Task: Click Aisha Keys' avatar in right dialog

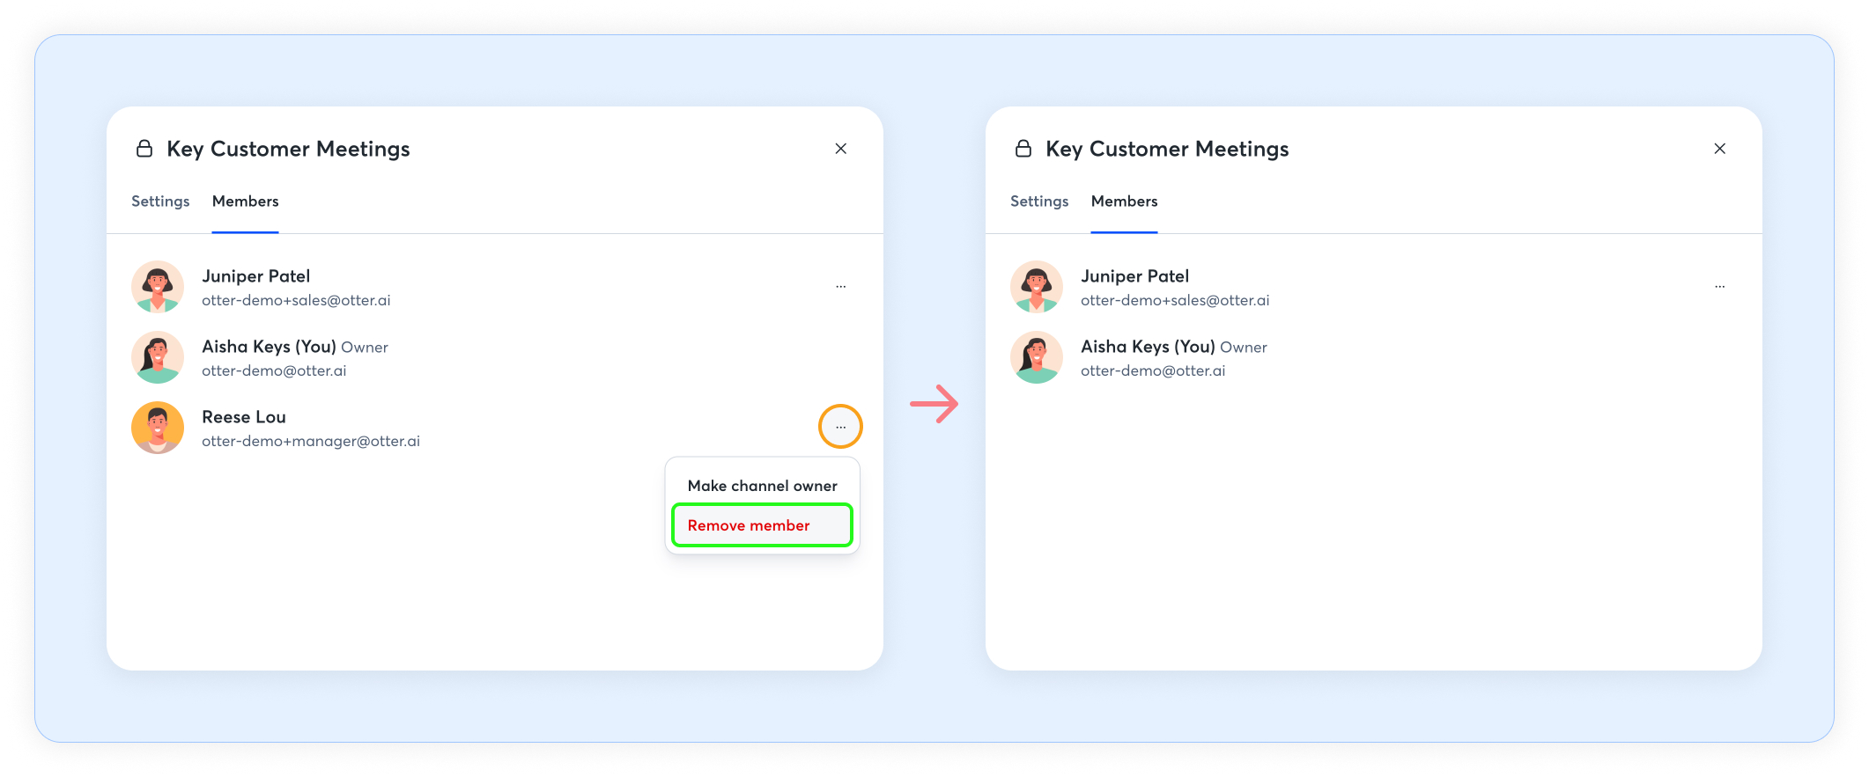Action: pyautogui.click(x=1037, y=357)
